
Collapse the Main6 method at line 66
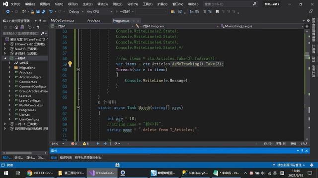tap(78, 108)
